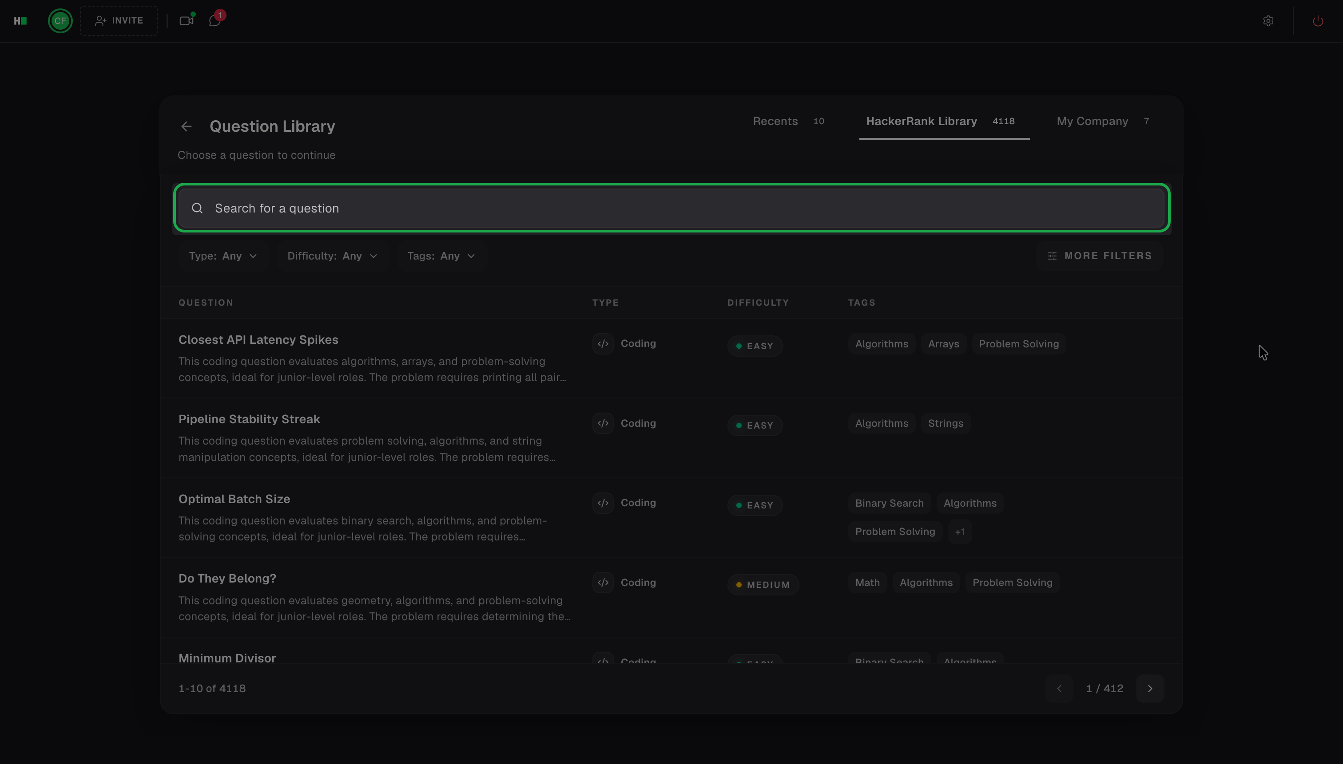Click coding icon for Do They Belong?
Image resolution: width=1343 pixels, height=764 pixels.
(603, 583)
